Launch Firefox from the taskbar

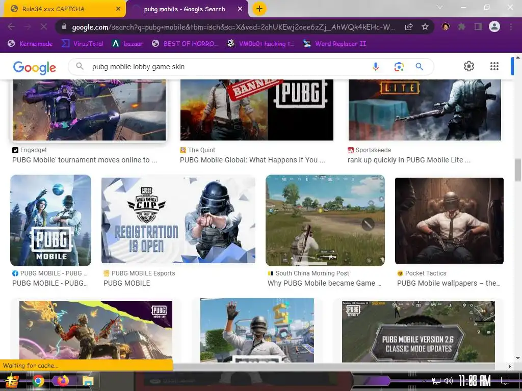click(x=63, y=381)
